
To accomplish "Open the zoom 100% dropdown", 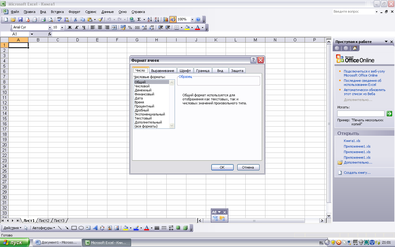I will (x=192, y=19).
